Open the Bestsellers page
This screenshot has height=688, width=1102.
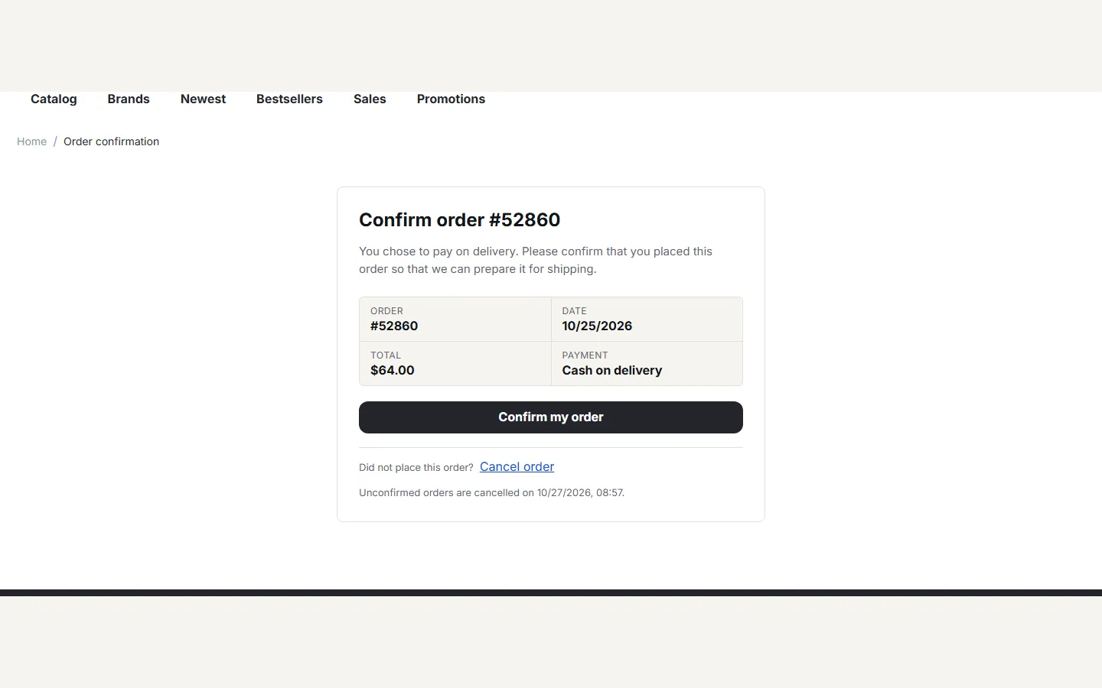click(x=289, y=99)
